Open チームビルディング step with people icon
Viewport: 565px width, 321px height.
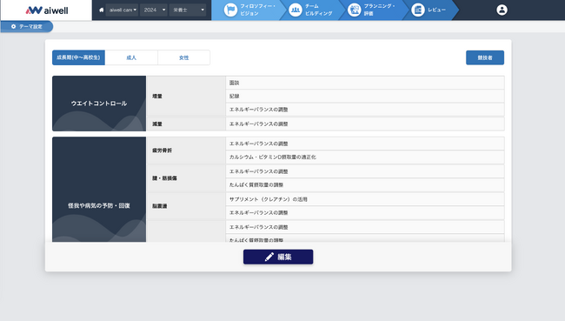pyautogui.click(x=296, y=10)
